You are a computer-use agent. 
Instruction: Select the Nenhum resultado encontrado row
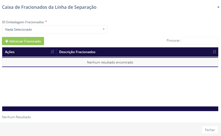(x=110, y=62)
